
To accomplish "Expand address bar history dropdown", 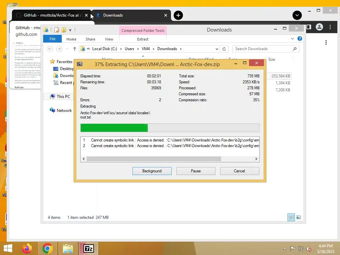I will coord(216,49).
